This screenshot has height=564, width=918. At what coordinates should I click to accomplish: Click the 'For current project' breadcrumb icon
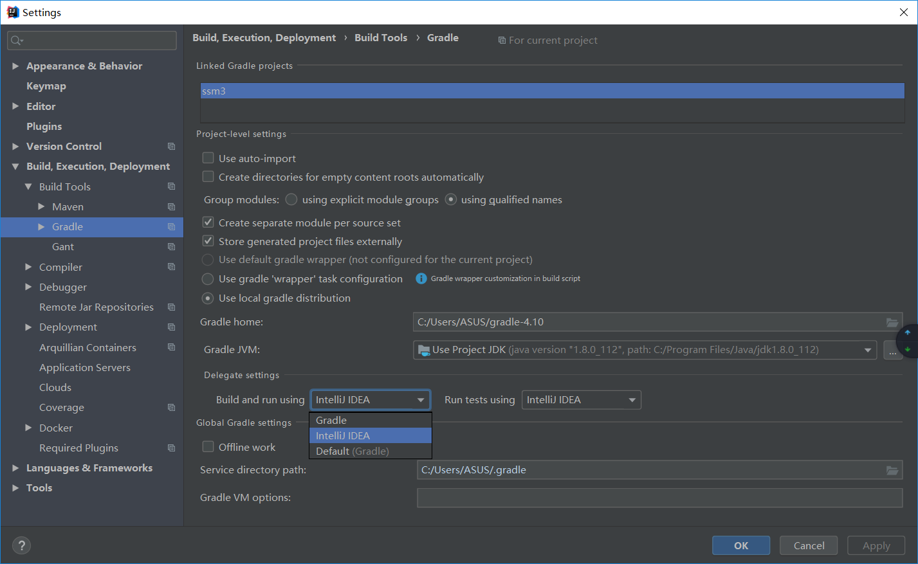click(502, 40)
